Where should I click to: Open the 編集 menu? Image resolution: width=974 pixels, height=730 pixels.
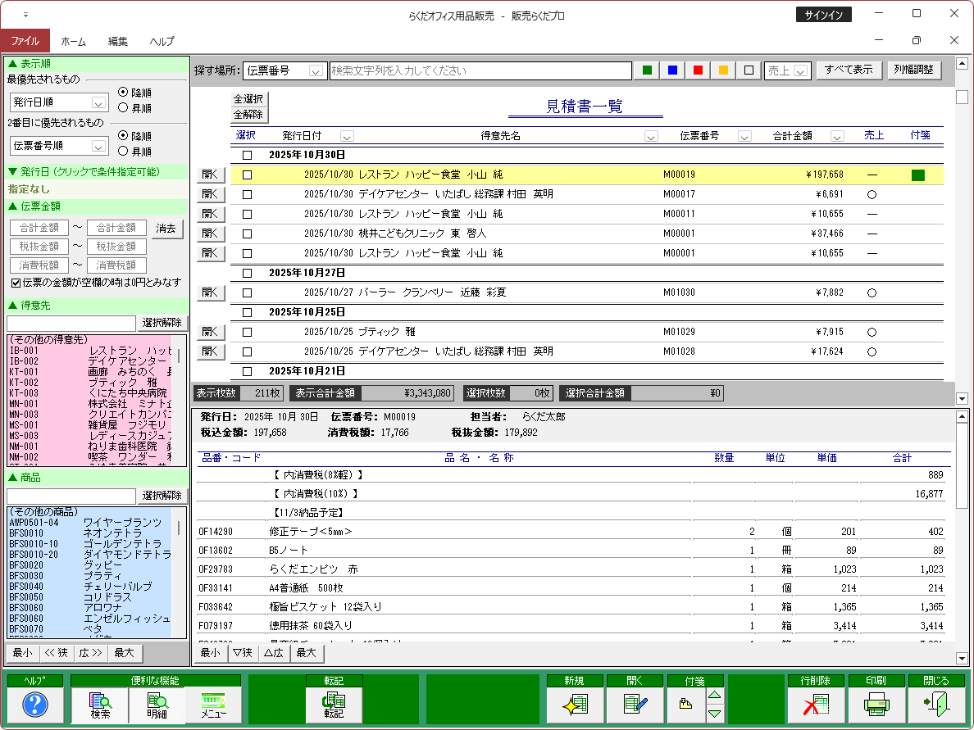117,41
